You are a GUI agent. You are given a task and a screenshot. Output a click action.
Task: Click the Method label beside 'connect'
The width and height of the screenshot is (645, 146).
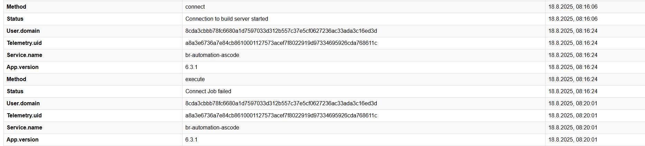click(x=16, y=7)
